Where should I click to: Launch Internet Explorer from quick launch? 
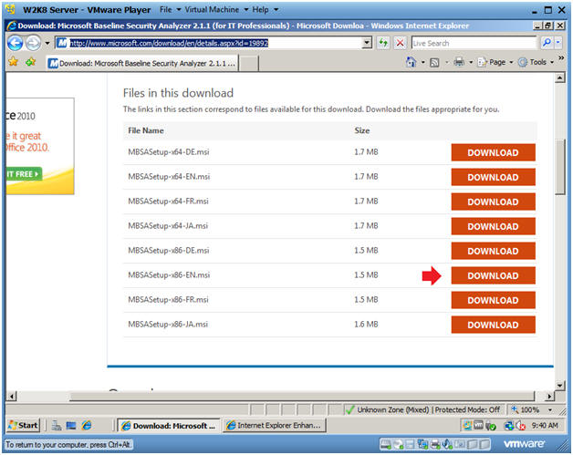87,426
